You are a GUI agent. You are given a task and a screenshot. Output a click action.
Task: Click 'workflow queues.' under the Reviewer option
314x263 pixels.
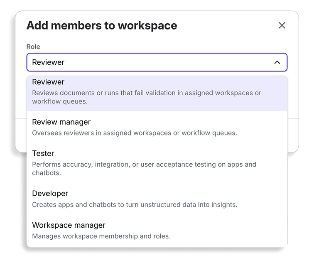tap(59, 101)
